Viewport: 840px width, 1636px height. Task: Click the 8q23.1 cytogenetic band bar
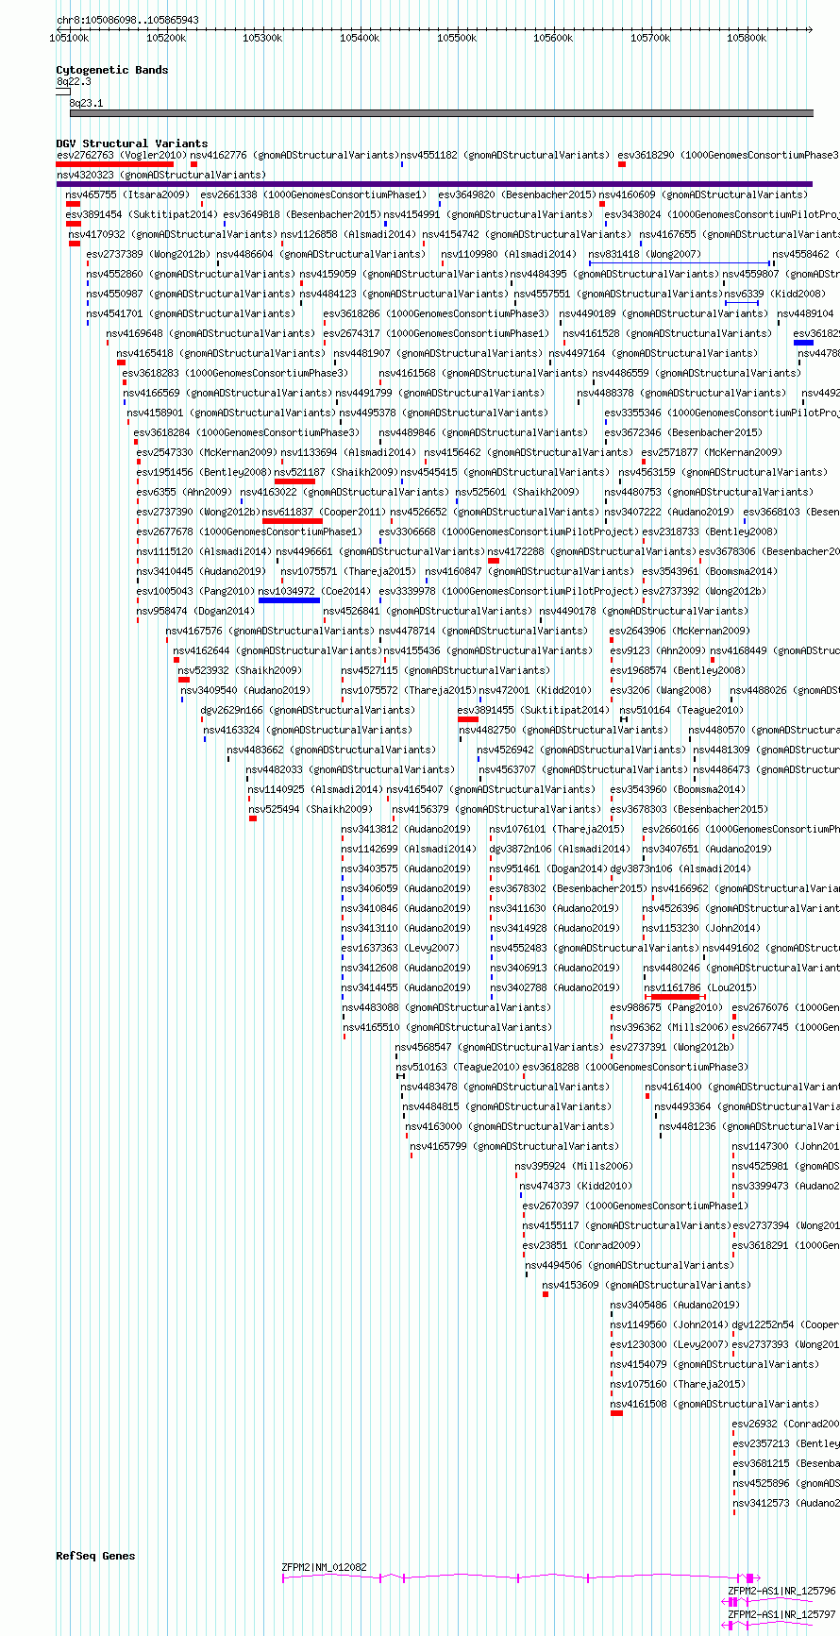click(x=441, y=113)
